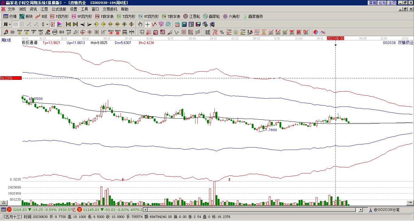Open the 板块 sector view

point(26,16)
